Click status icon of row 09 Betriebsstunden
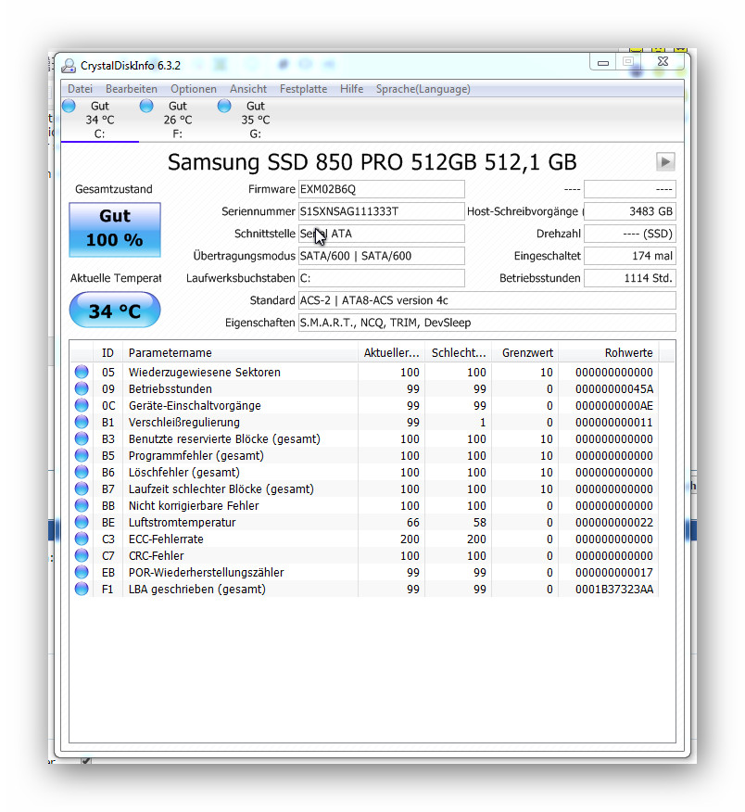This screenshot has height=812, width=745. click(82, 388)
